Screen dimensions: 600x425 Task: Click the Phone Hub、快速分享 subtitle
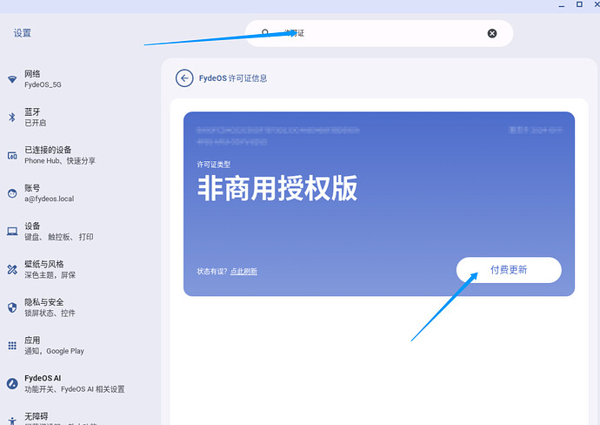click(60, 161)
